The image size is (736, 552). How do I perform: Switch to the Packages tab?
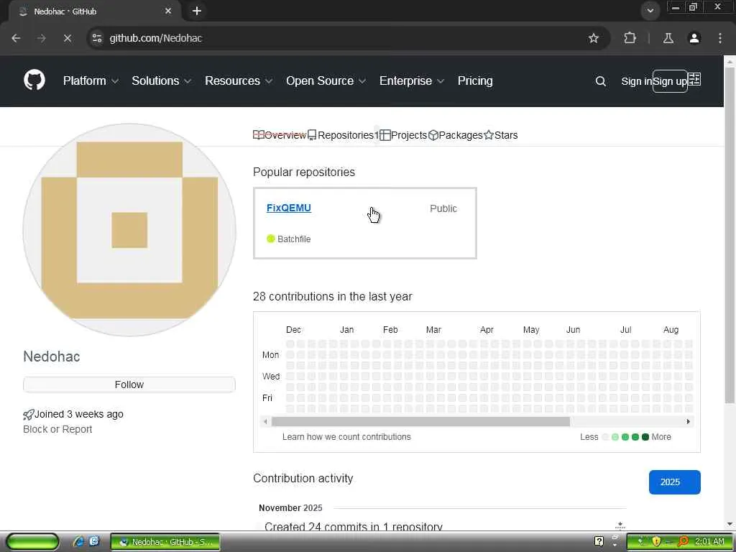click(455, 135)
